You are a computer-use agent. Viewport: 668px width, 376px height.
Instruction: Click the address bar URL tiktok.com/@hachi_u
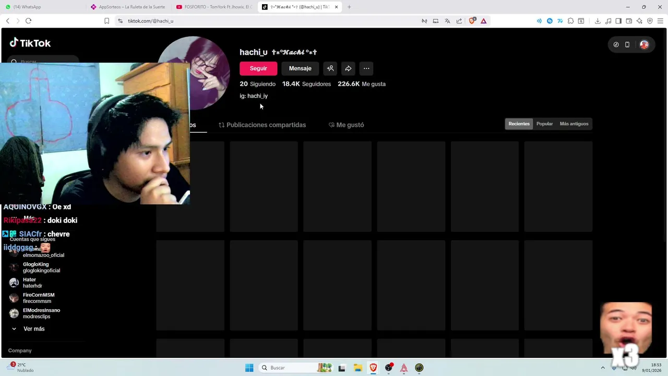click(151, 21)
